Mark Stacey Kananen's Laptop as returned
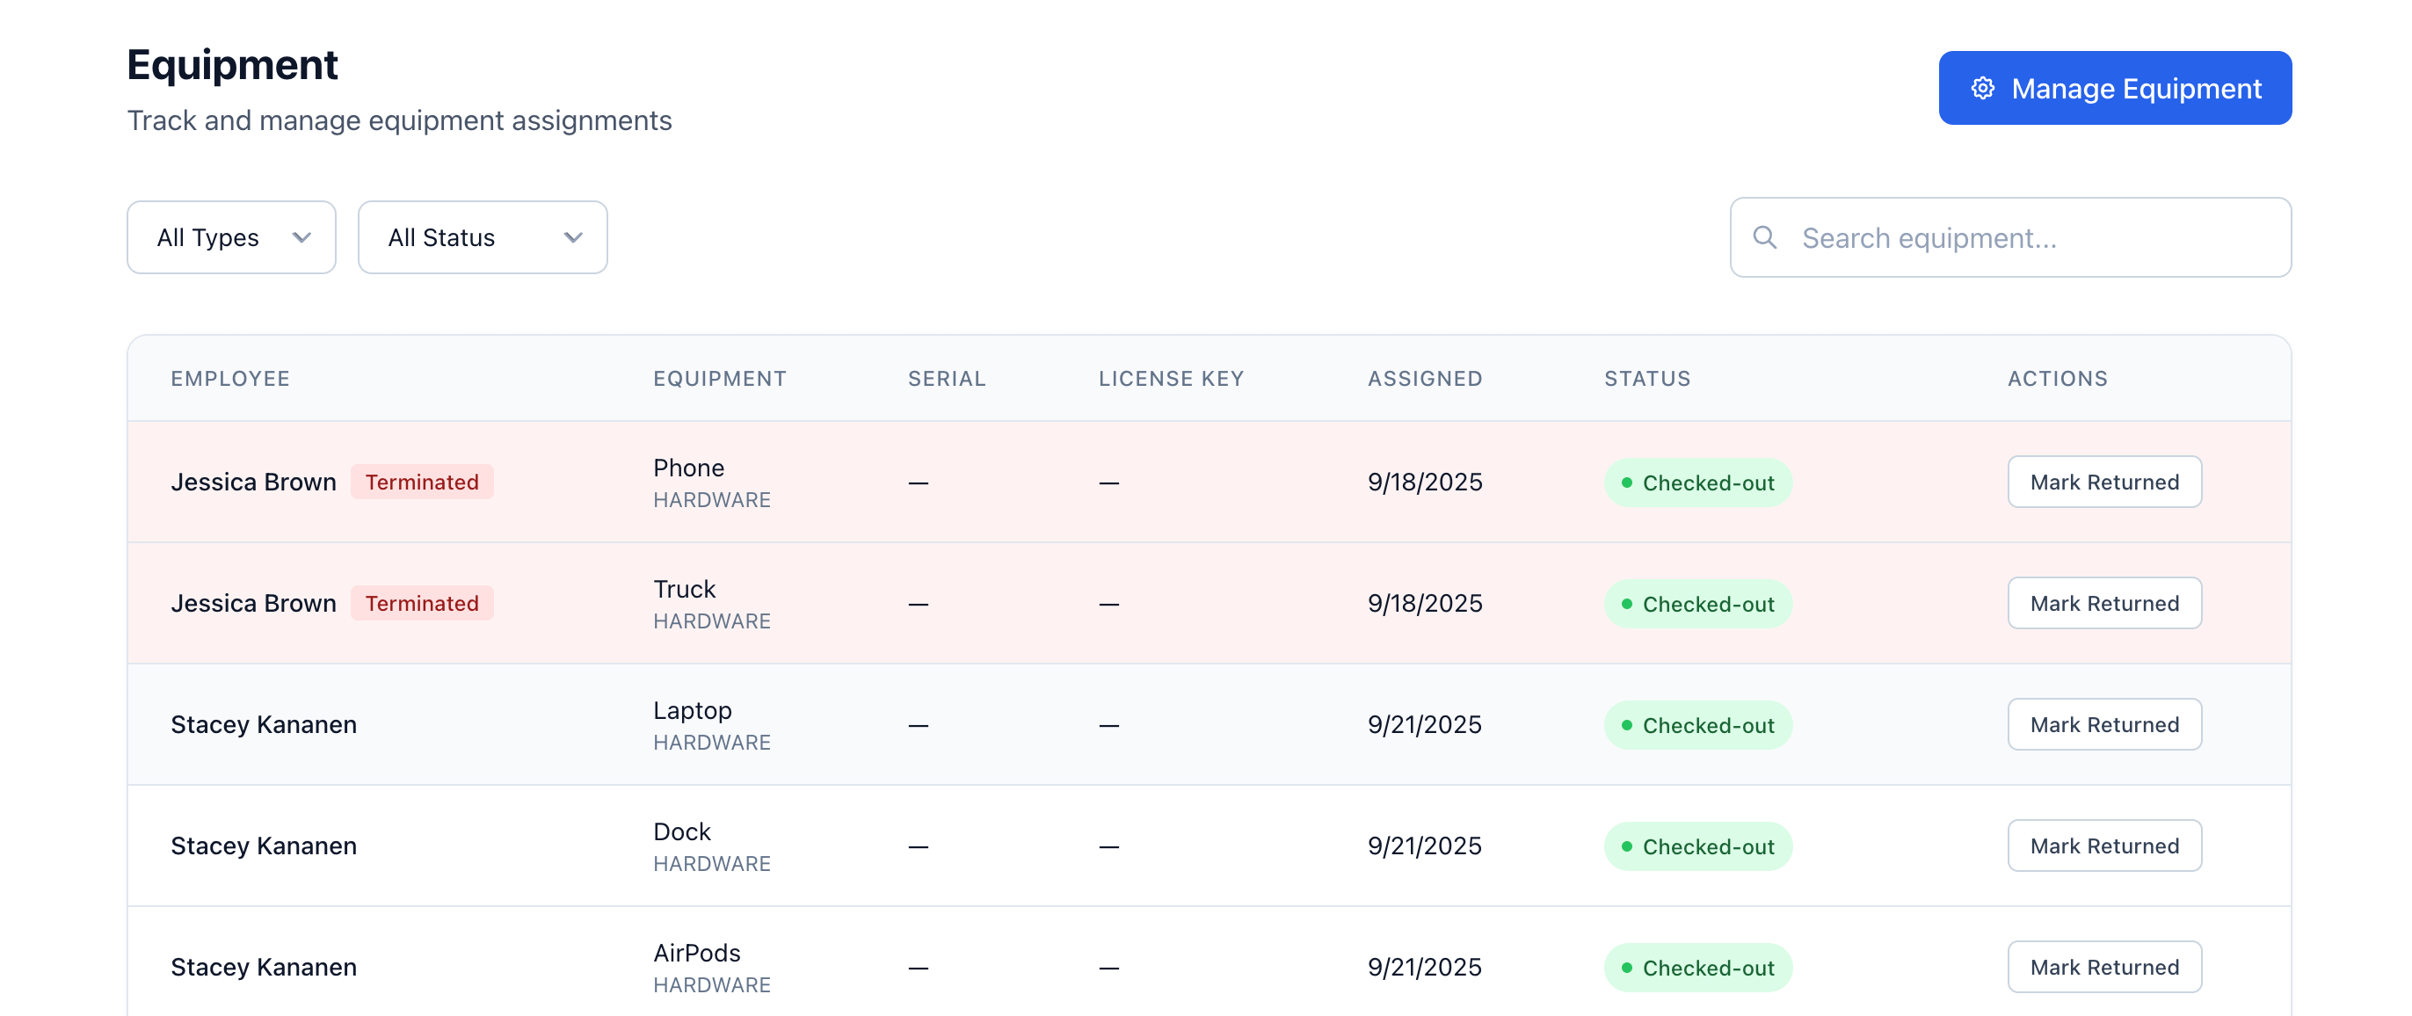This screenshot has width=2412, height=1016. [x=2103, y=724]
